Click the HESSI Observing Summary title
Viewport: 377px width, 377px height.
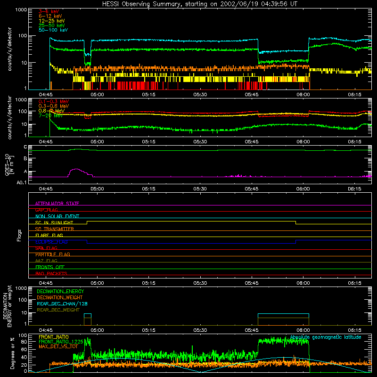click(200, 4)
